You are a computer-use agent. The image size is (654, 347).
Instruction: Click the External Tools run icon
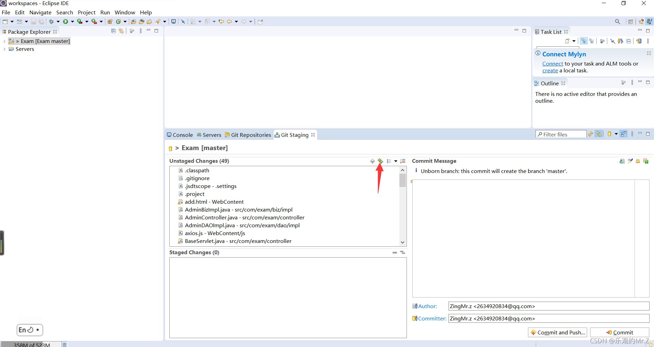94,21
